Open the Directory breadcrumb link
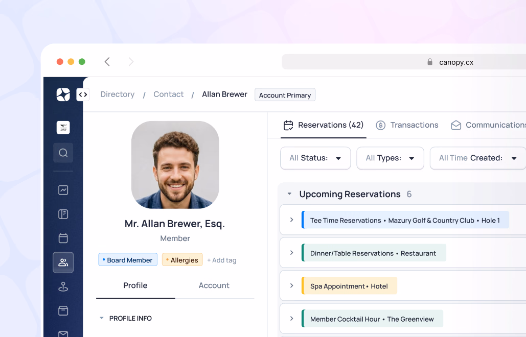The image size is (526, 337). pyautogui.click(x=118, y=94)
